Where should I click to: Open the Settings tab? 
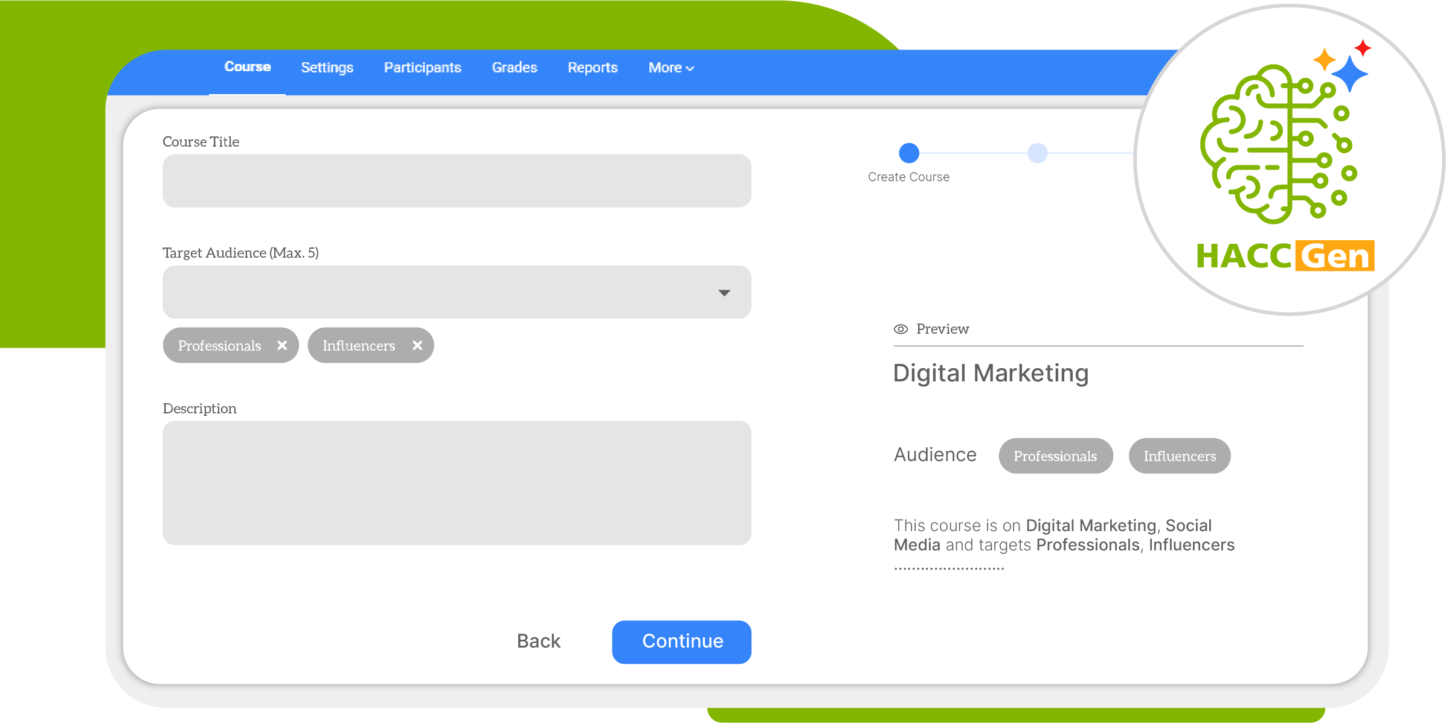[327, 68]
